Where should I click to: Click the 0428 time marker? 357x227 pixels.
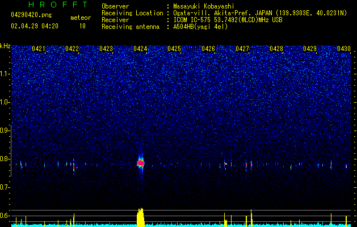coord(276,49)
